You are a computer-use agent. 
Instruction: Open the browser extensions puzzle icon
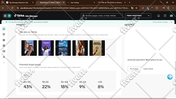[157, 8]
